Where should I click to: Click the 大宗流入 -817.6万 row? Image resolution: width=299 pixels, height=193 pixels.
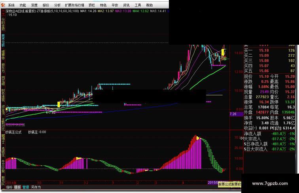tap(269, 139)
